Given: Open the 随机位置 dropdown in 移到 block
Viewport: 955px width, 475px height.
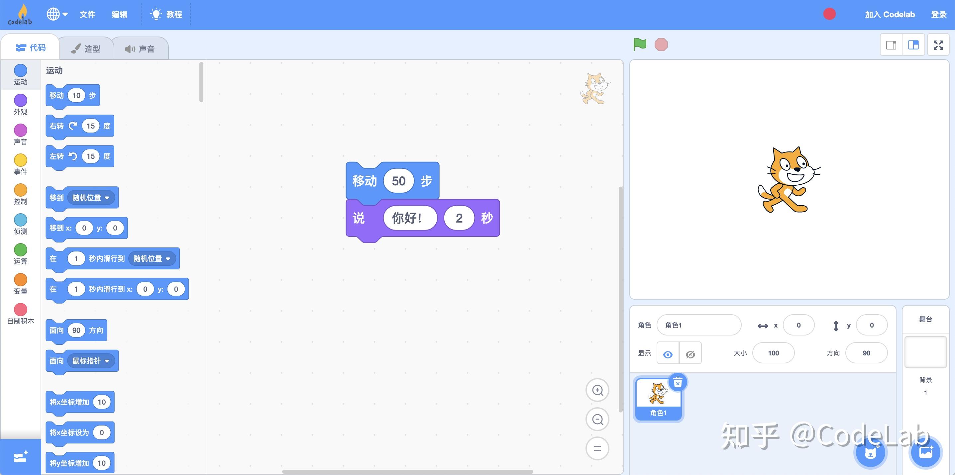Looking at the screenshot, I should coord(91,198).
